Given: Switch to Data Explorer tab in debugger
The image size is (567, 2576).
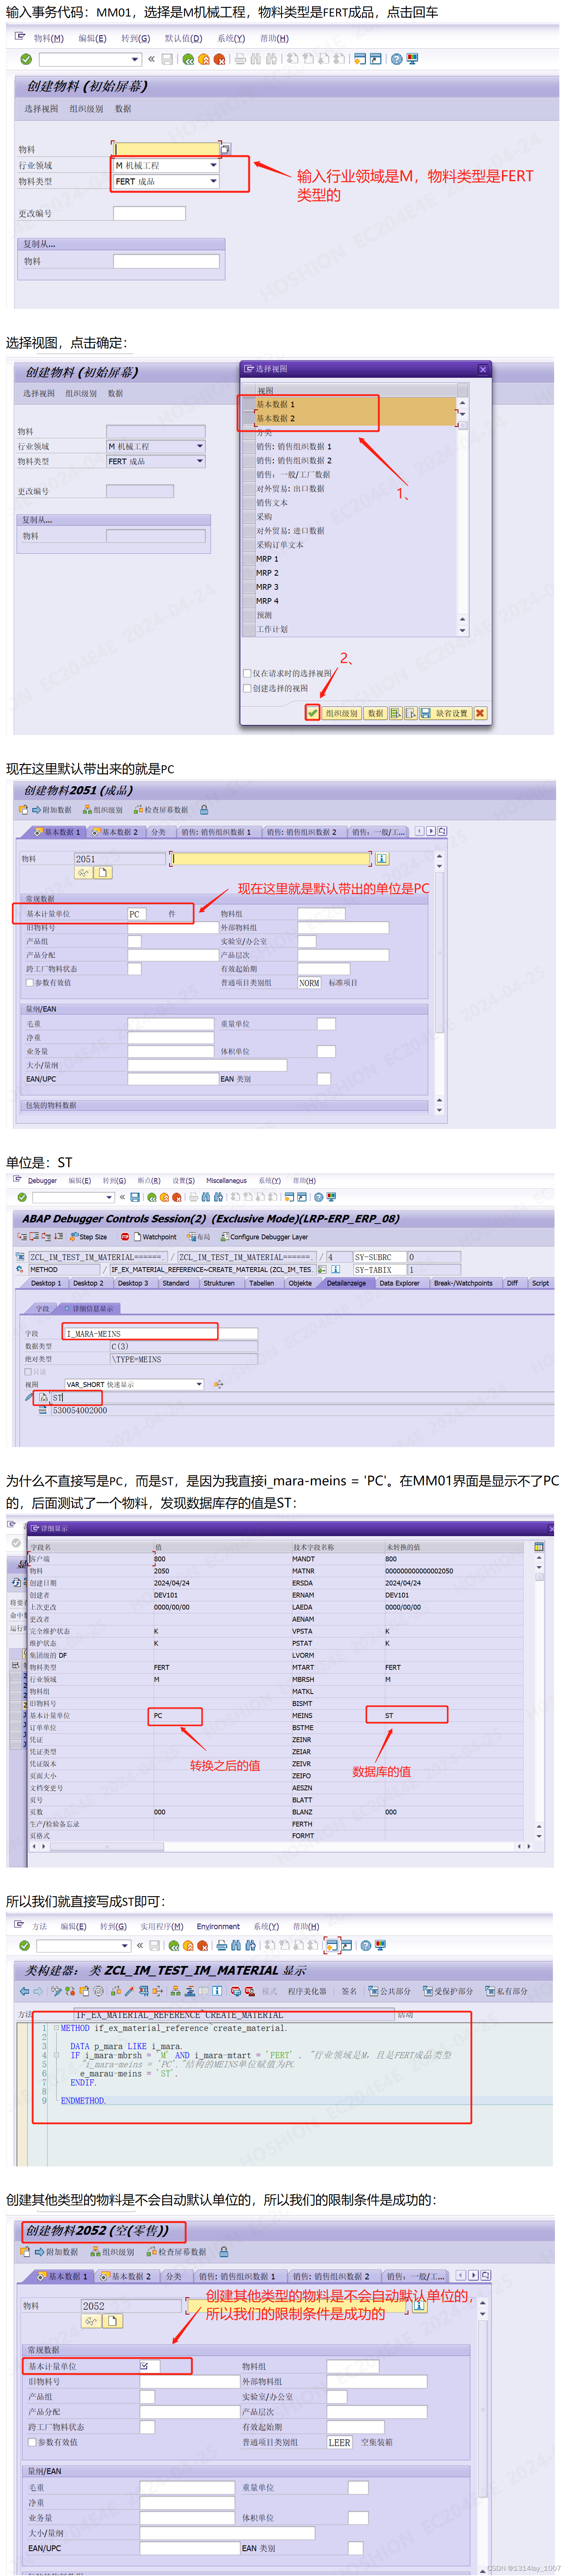Looking at the screenshot, I should point(399,1283).
